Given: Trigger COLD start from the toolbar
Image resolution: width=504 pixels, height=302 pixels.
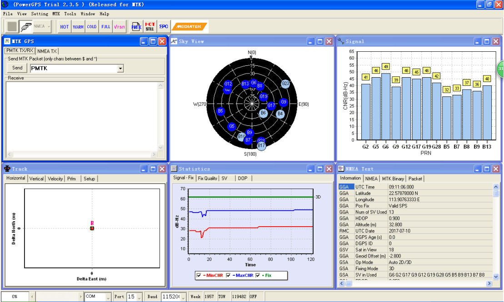Looking at the screenshot, I should click(x=92, y=27).
